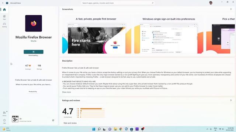Click the ENG language indicator

click(215, 129)
